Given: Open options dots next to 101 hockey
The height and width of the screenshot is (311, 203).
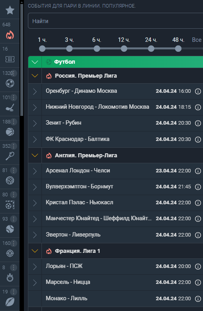Looking at the screenshot, I should [14, 98].
